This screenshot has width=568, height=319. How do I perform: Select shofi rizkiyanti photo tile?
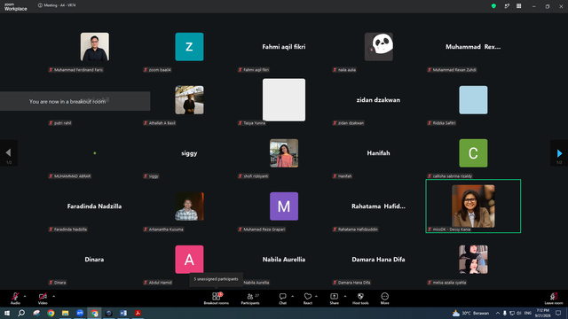coord(284,153)
